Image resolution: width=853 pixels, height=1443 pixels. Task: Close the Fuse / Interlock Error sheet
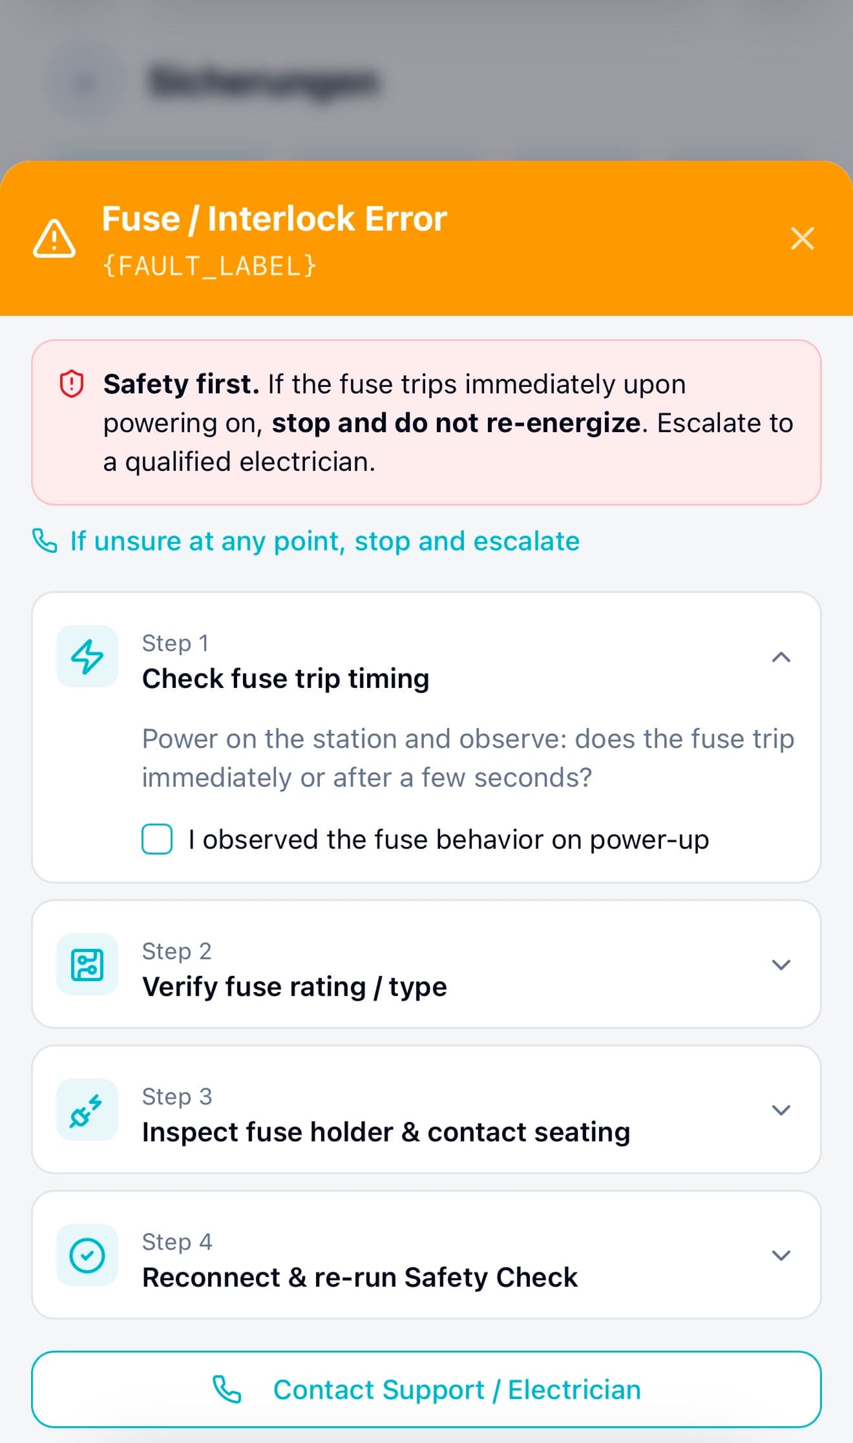tap(802, 238)
